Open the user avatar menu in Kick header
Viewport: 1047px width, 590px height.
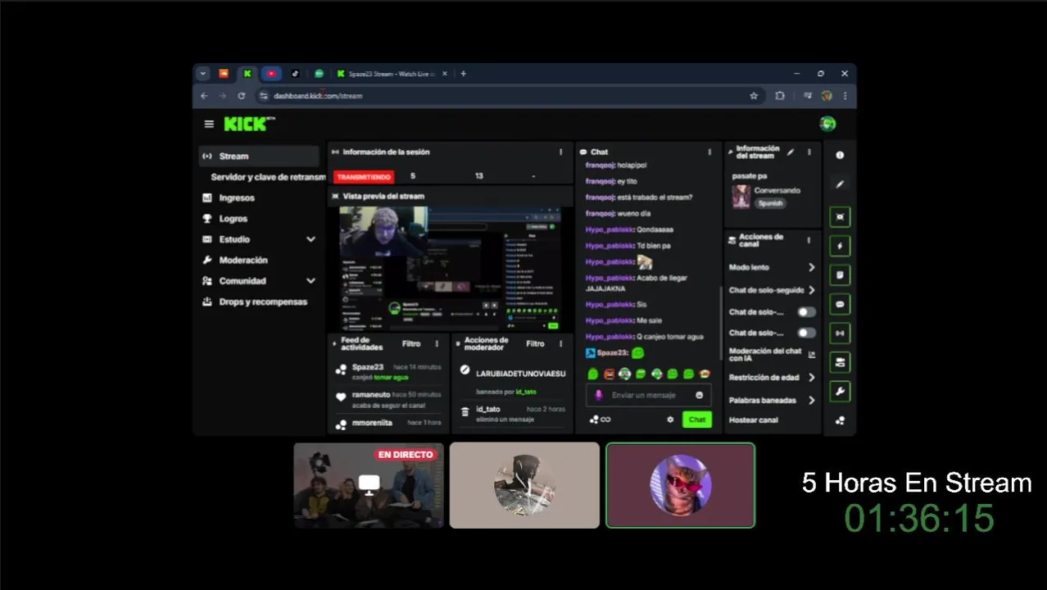pos(827,124)
